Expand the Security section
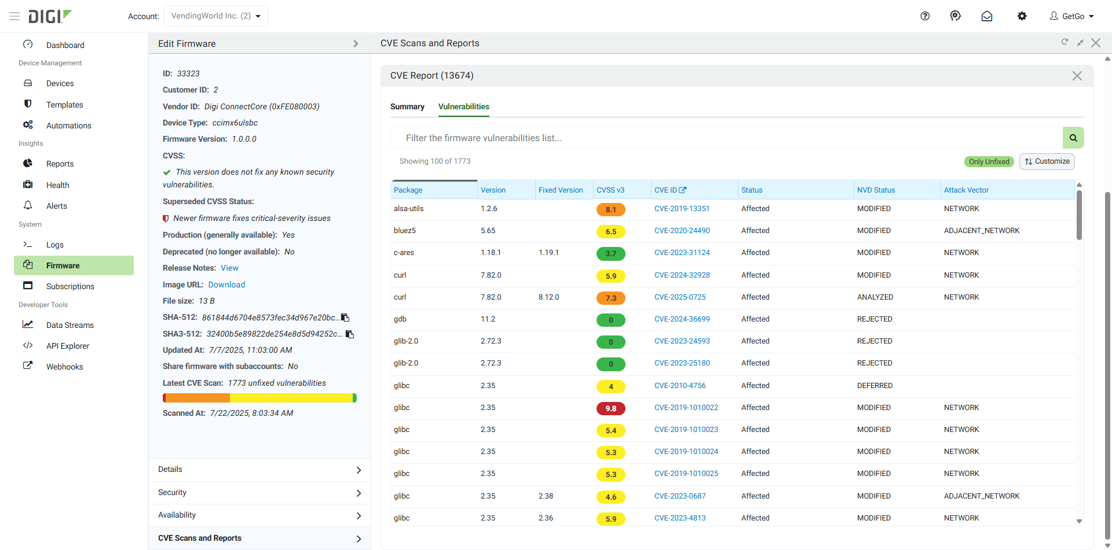1112x550 pixels. [x=259, y=493]
